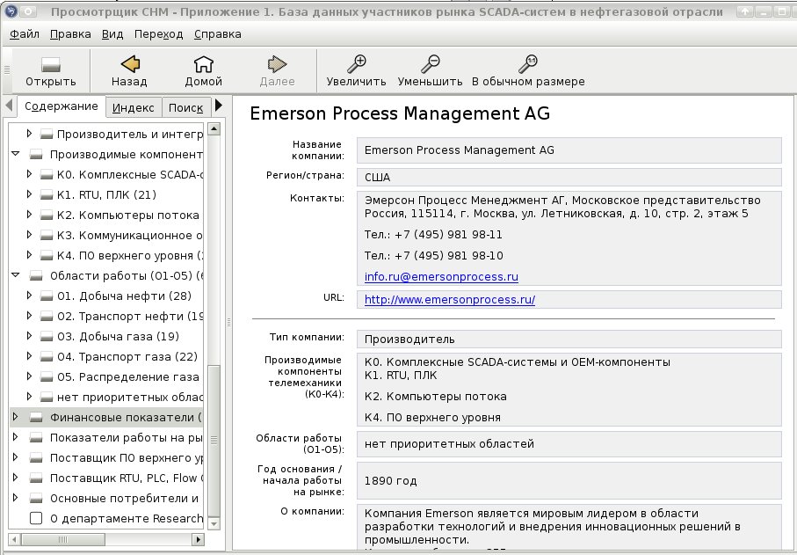
Task: Click the pane splitter handle
Action: (x=228, y=322)
